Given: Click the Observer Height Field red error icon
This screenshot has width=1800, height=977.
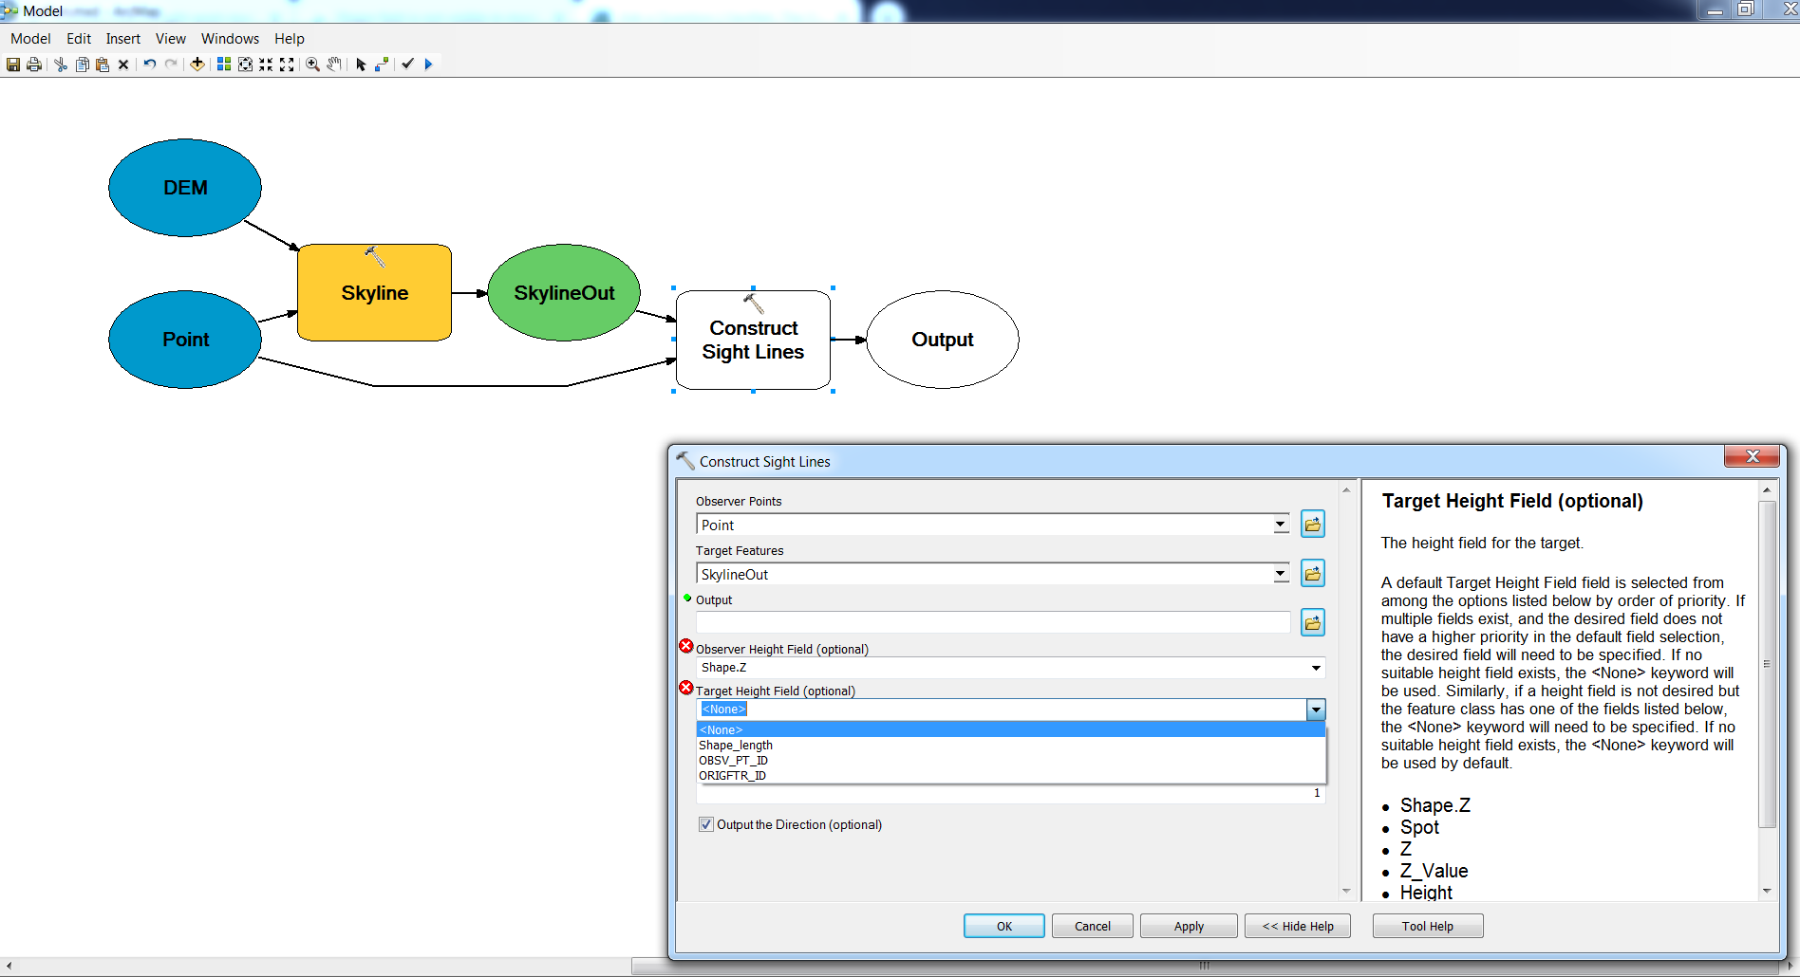Looking at the screenshot, I should pos(686,646).
